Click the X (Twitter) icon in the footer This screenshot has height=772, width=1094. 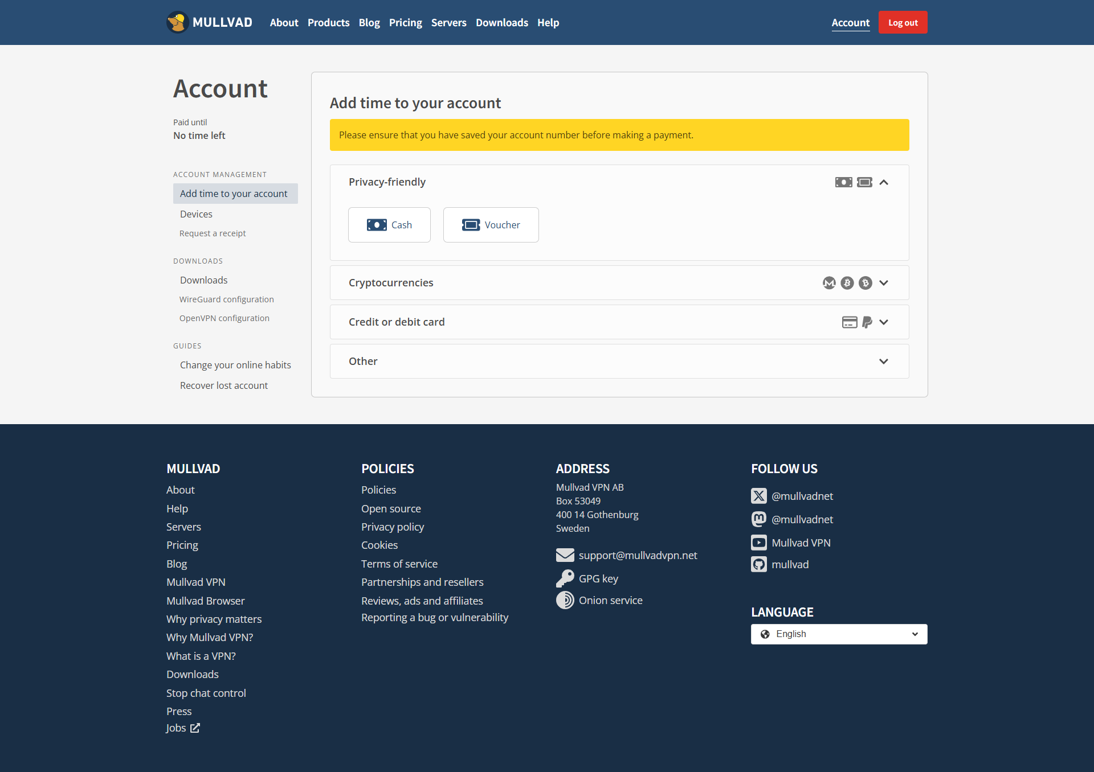click(758, 496)
